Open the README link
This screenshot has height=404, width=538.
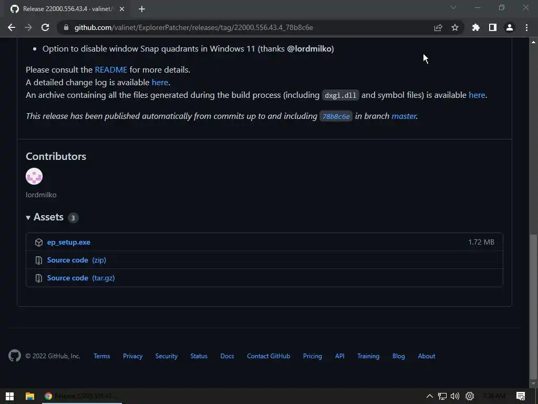coord(111,69)
